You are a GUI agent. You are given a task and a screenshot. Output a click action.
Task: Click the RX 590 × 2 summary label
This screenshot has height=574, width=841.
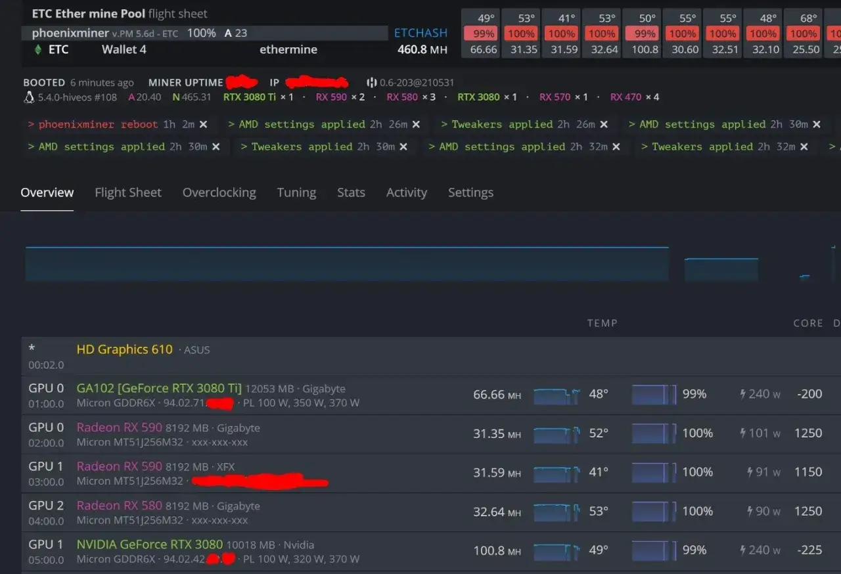[340, 97]
